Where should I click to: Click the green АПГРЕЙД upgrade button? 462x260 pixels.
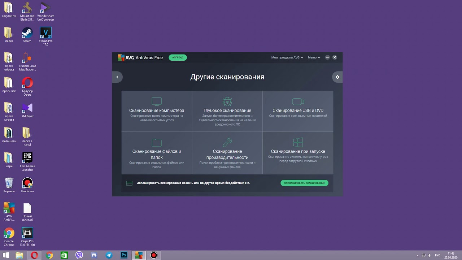178,57
